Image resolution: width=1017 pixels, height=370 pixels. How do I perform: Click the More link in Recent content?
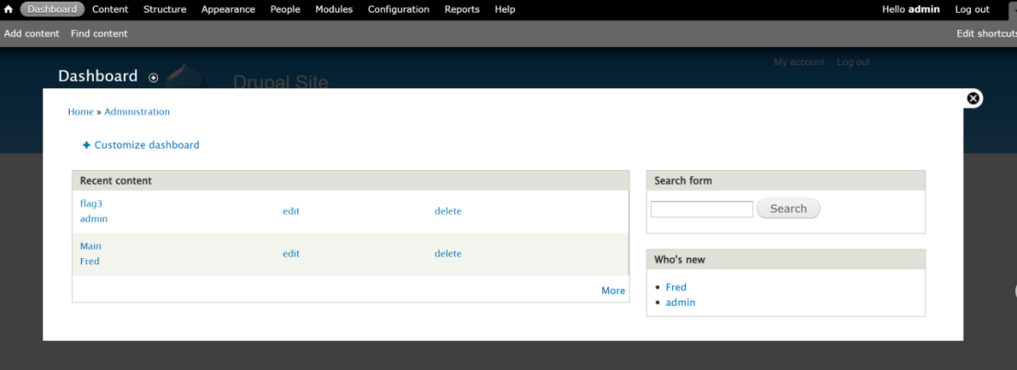point(613,291)
